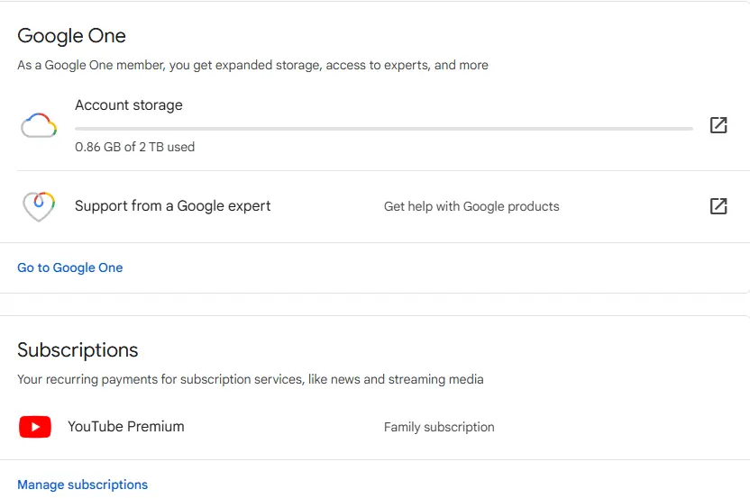
Task: Click "Get help with Google products" text
Action: pyautogui.click(x=471, y=206)
